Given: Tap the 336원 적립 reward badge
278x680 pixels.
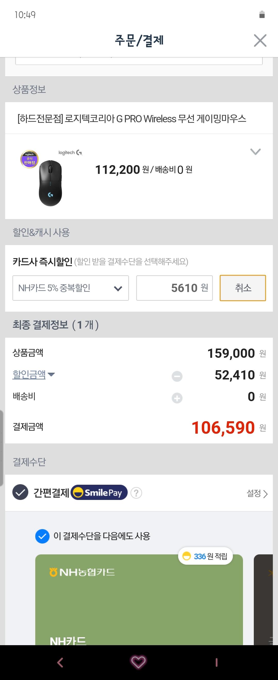Looking at the screenshot, I should [x=205, y=556].
